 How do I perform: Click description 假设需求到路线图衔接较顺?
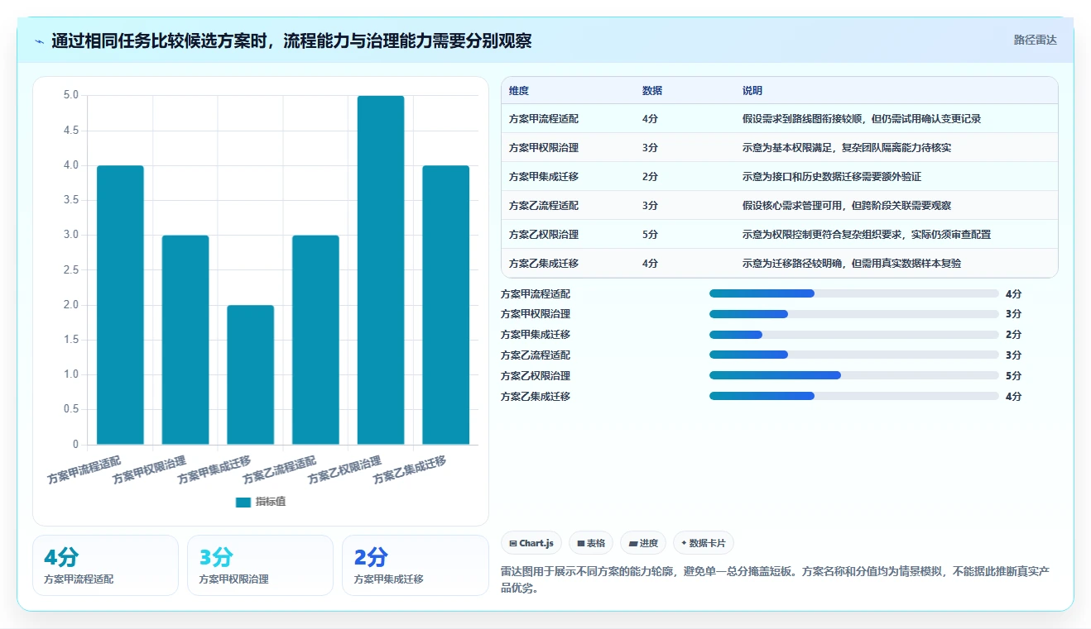[x=862, y=119]
